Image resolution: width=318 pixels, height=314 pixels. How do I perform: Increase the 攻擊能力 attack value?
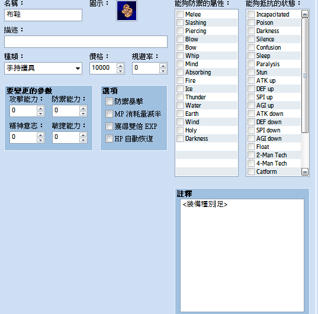click(40, 108)
